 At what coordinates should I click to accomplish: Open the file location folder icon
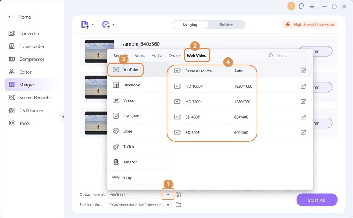178,204
